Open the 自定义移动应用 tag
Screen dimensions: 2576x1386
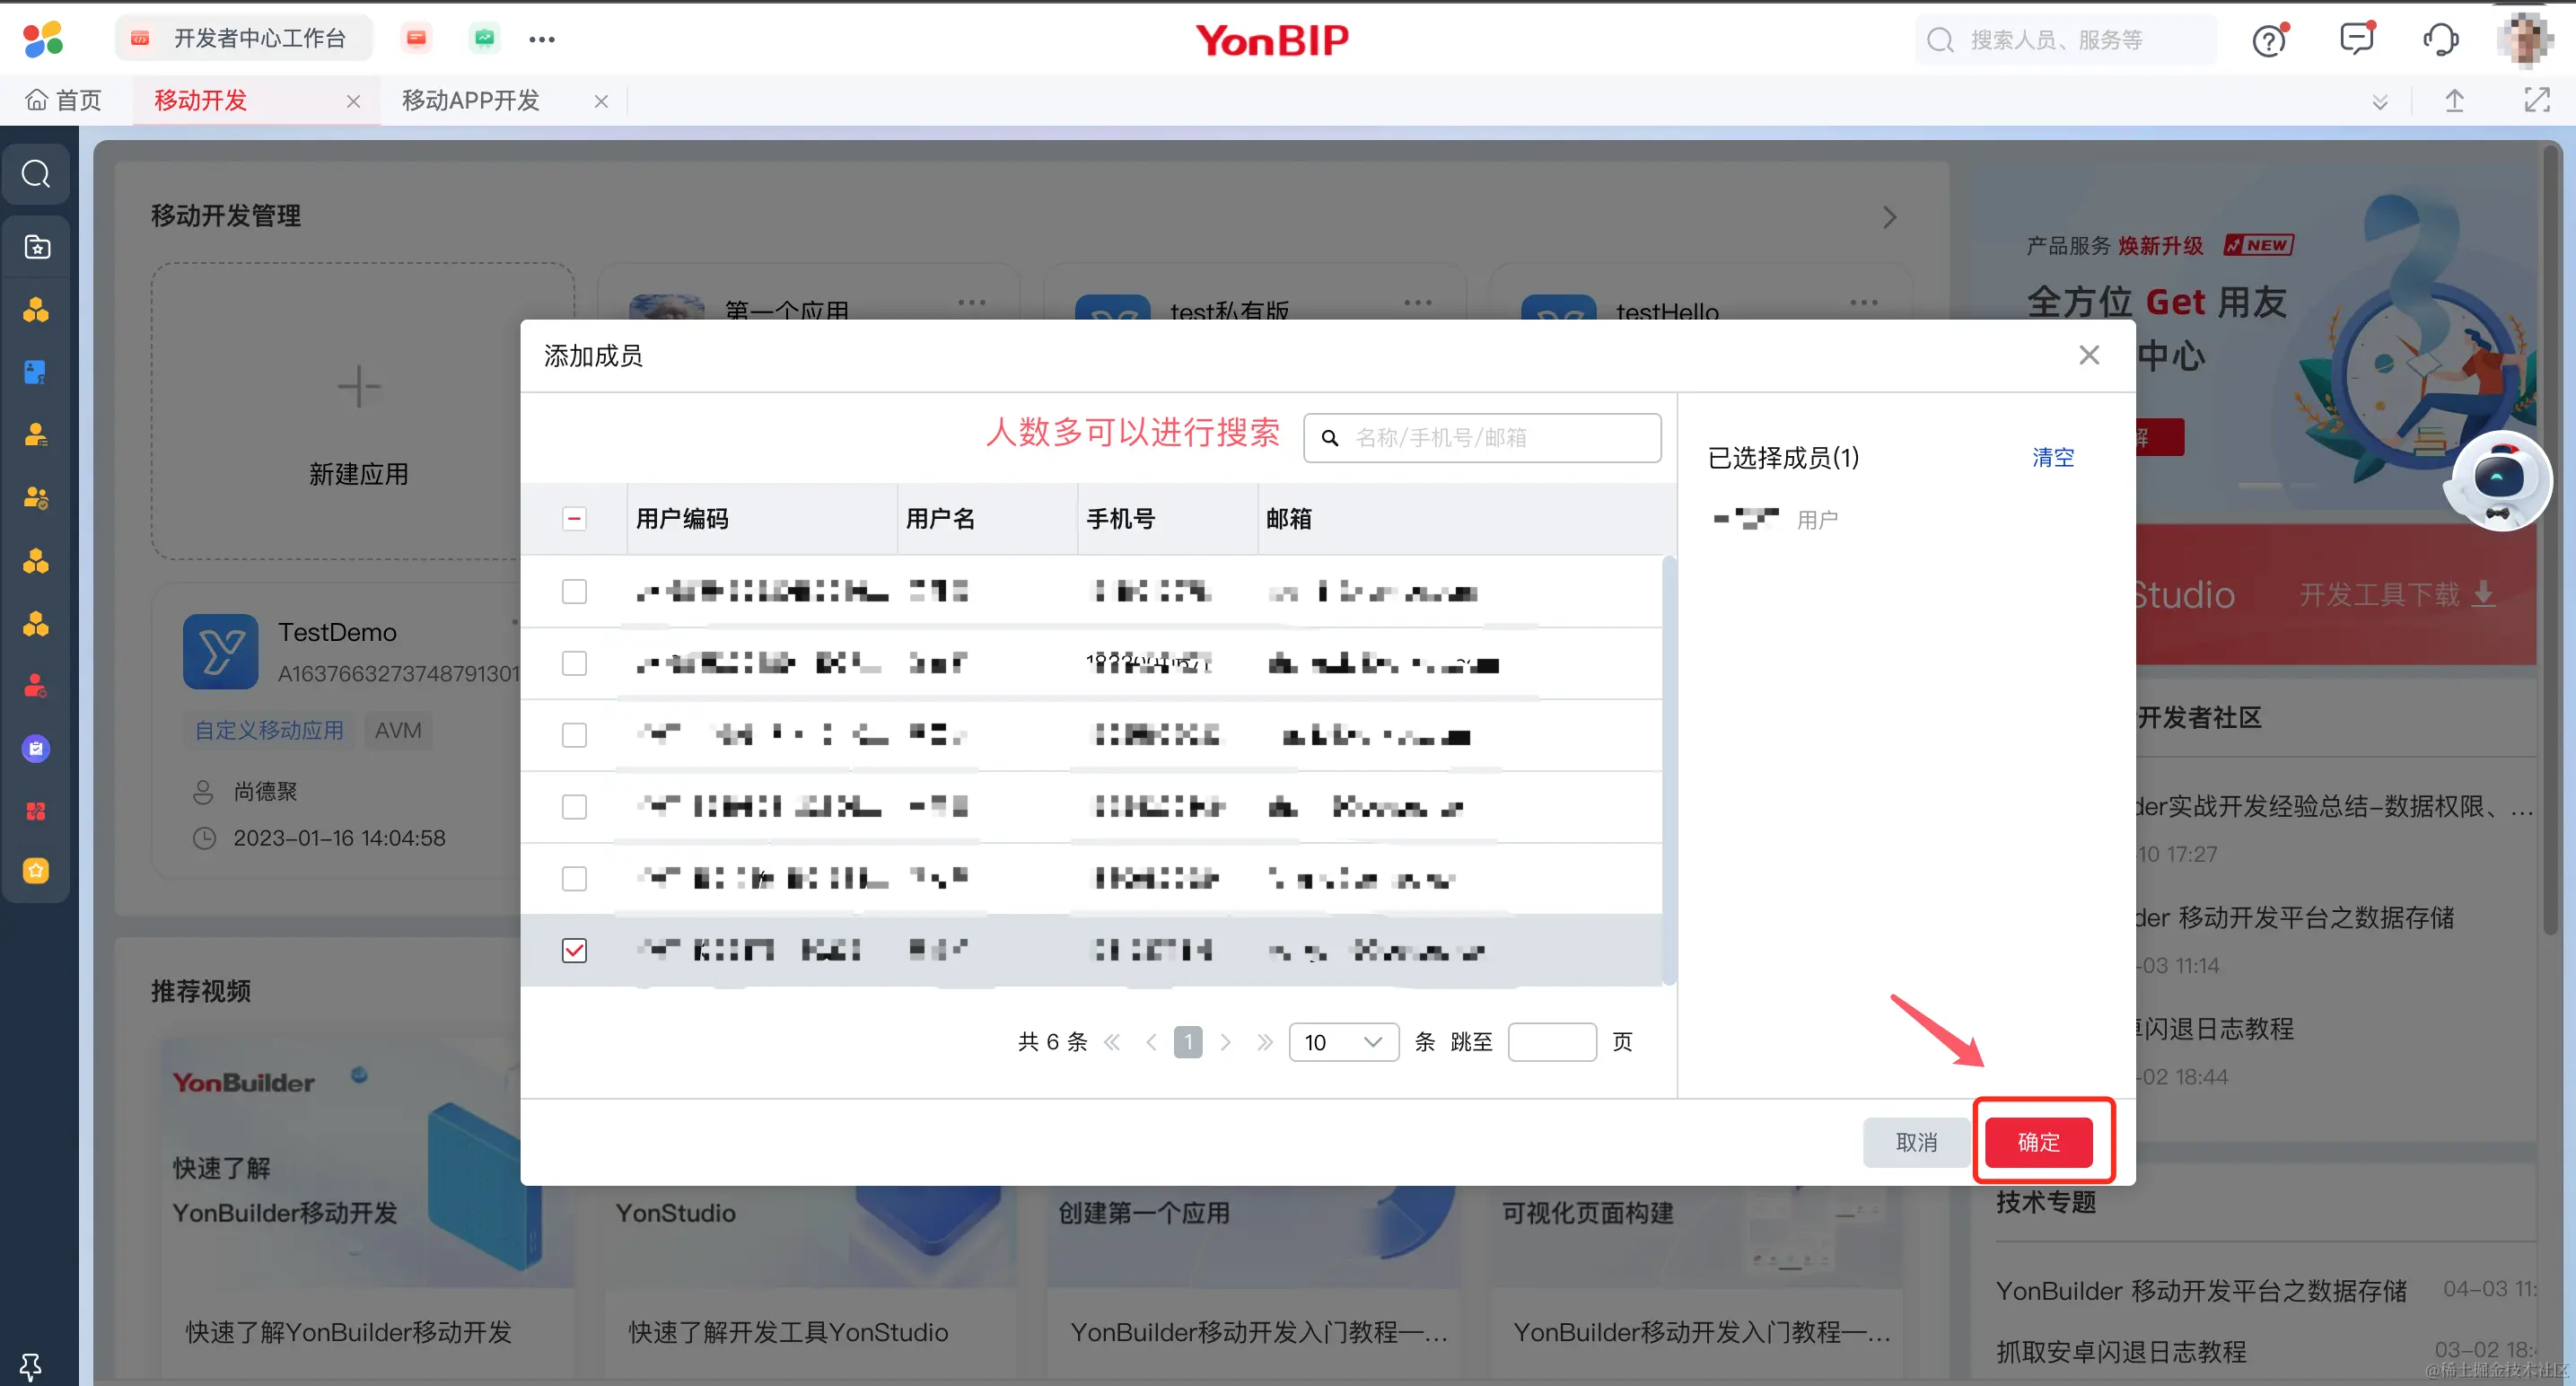coord(268,730)
